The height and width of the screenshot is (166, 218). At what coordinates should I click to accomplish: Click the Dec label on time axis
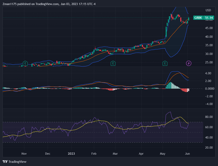[x=48, y=154]
